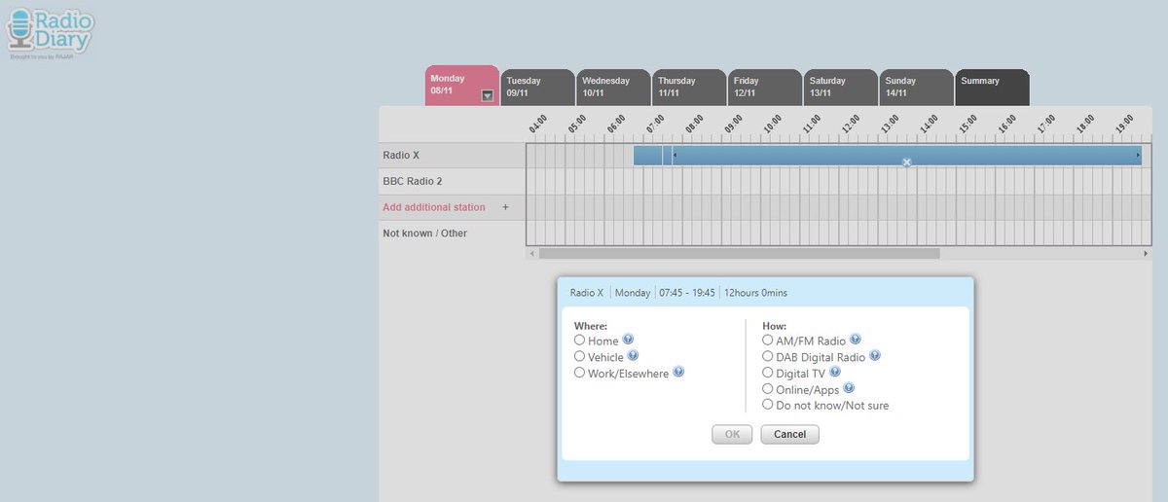Screen dimensions: 1168x502
Task: Choose DAB Digital Radio option
Action: tap(768, 357)
